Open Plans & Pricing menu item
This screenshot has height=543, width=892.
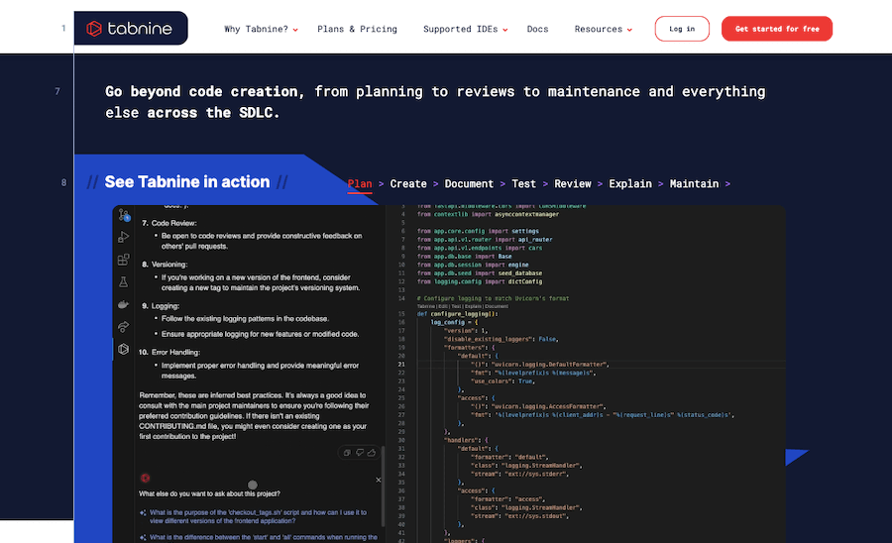point(357,30)
